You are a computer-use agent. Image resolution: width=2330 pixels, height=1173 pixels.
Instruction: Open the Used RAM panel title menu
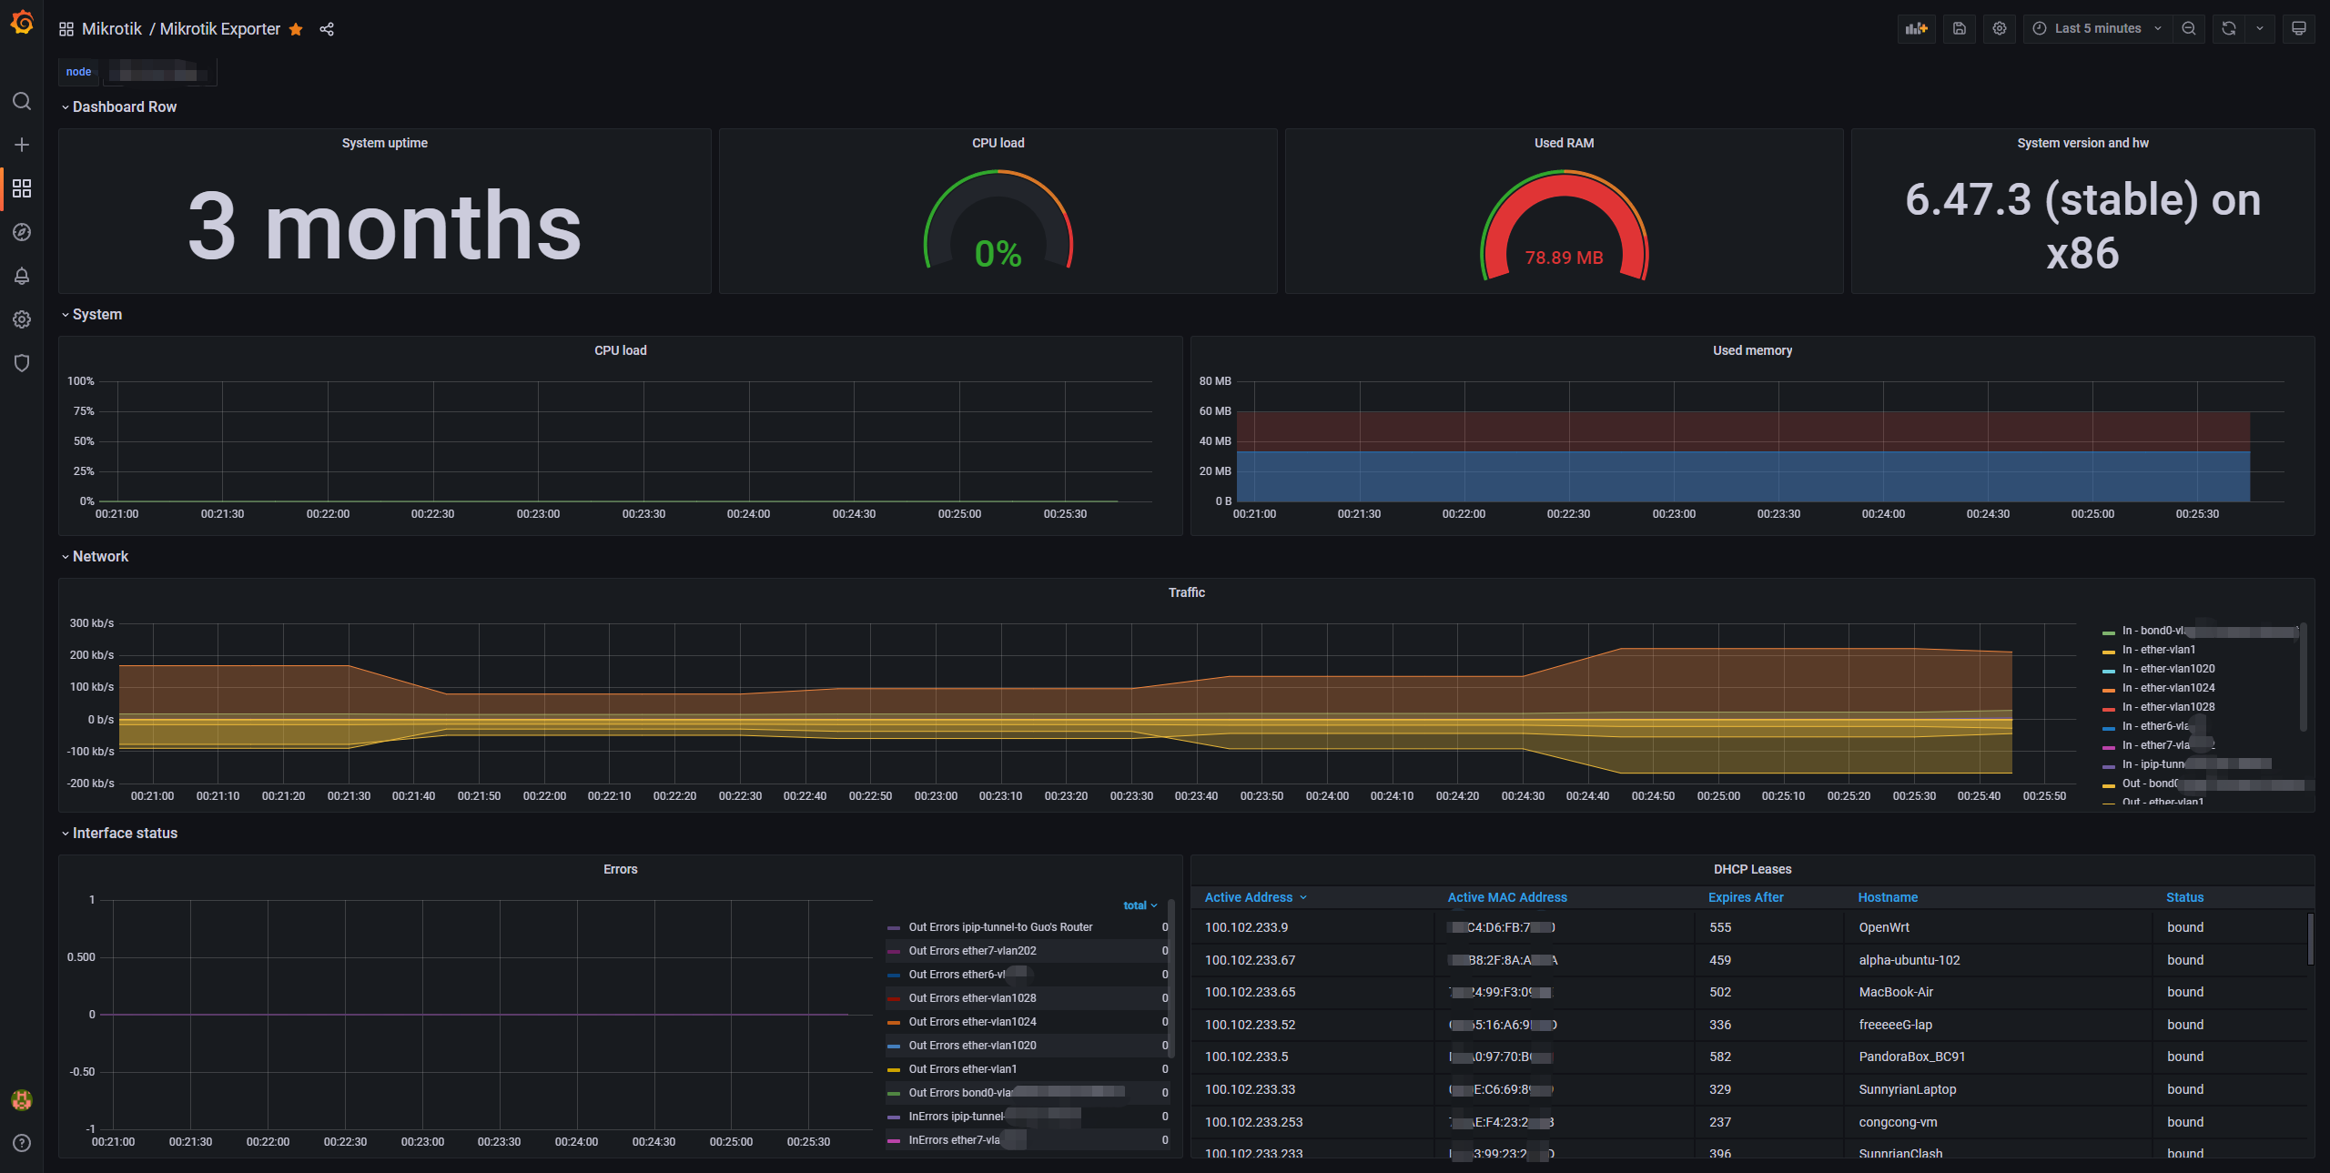coord(1564,143)
